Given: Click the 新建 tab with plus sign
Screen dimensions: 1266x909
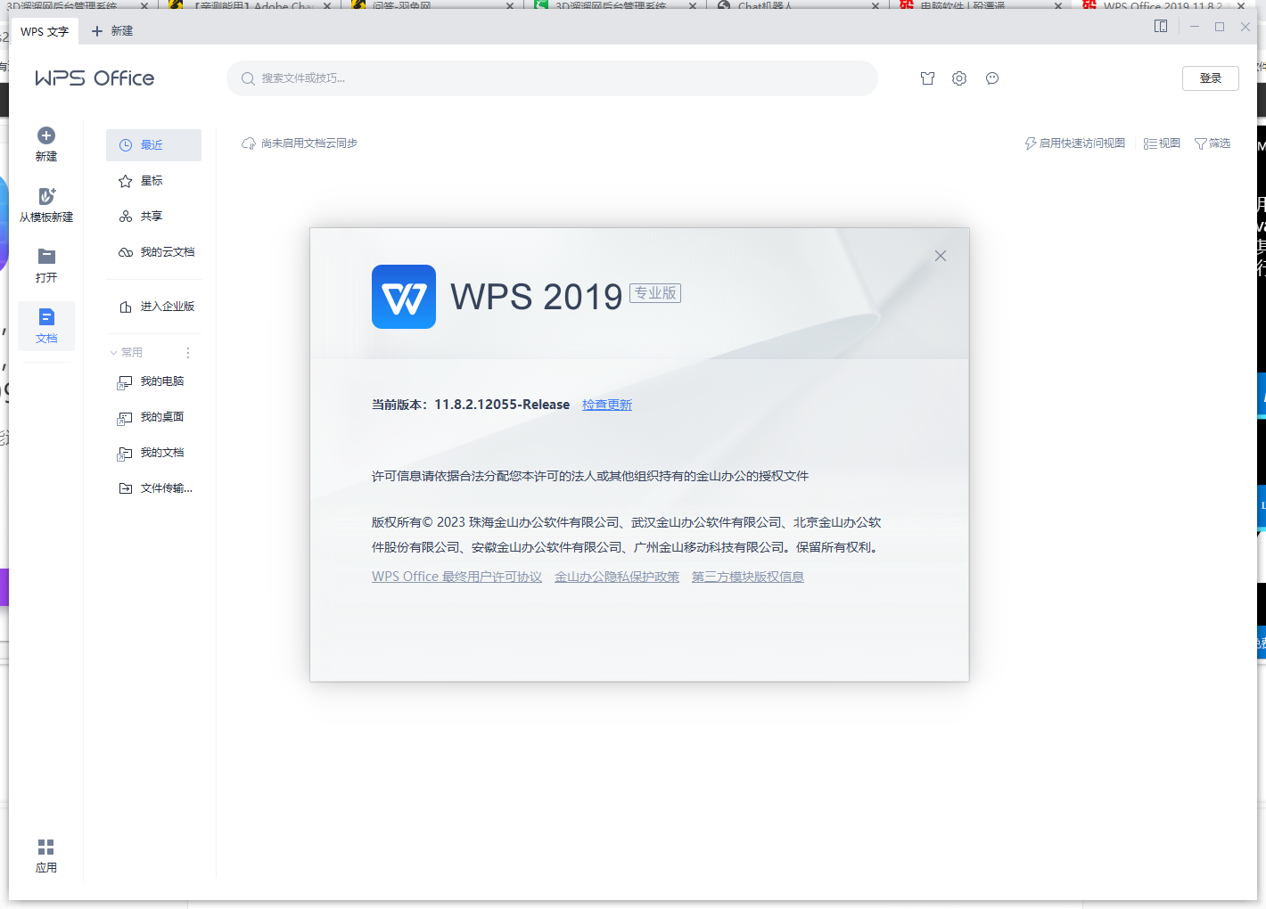Looking at the screenshot, I should point(112,31).
